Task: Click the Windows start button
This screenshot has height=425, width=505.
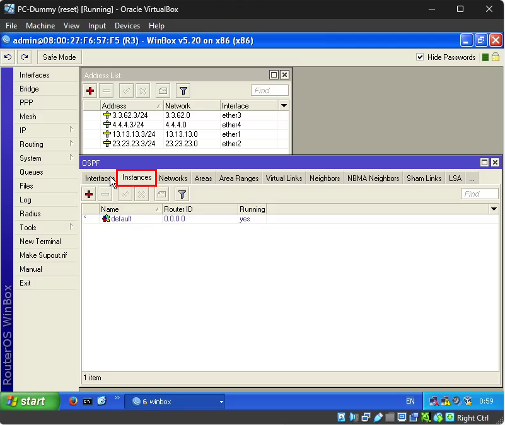Action: (x=30, y=401)
